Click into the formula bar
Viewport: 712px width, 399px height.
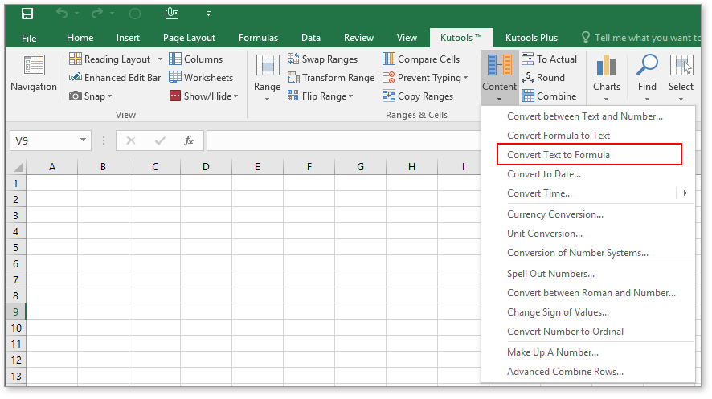click(344, 140)
